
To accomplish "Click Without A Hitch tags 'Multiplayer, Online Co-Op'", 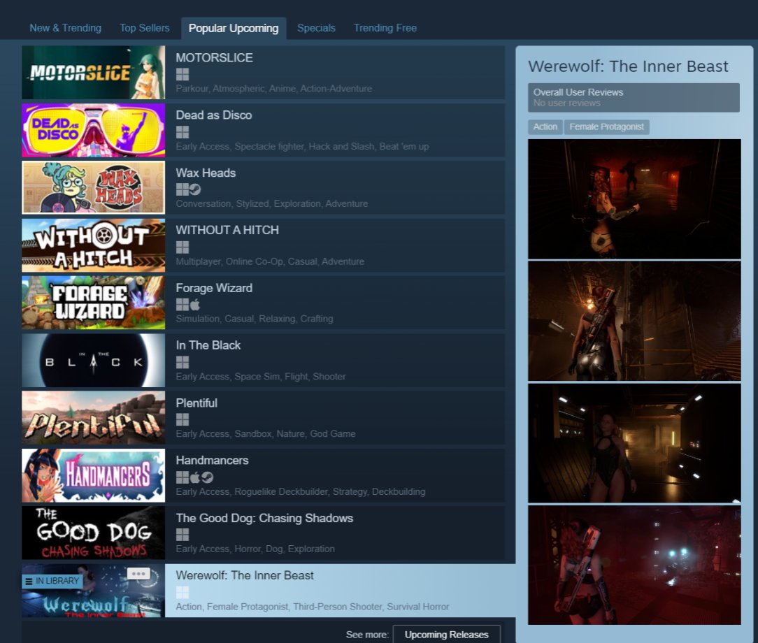I will [229, 261].
